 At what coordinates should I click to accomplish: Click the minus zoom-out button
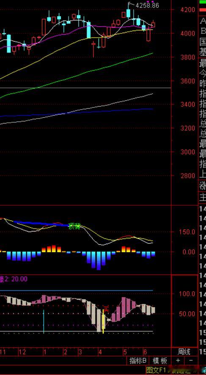click(x=191, y=361)
